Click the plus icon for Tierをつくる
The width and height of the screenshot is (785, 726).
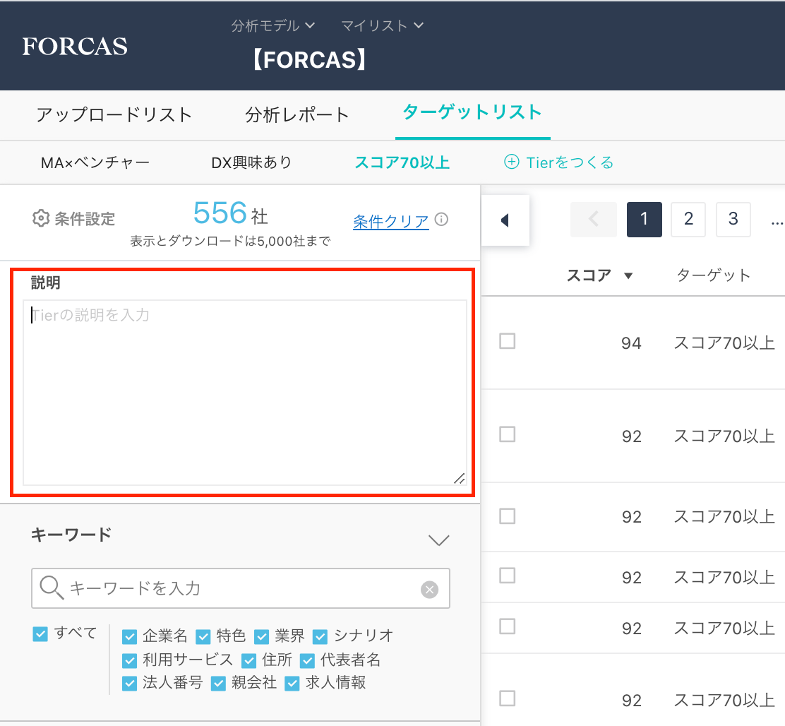511,162
